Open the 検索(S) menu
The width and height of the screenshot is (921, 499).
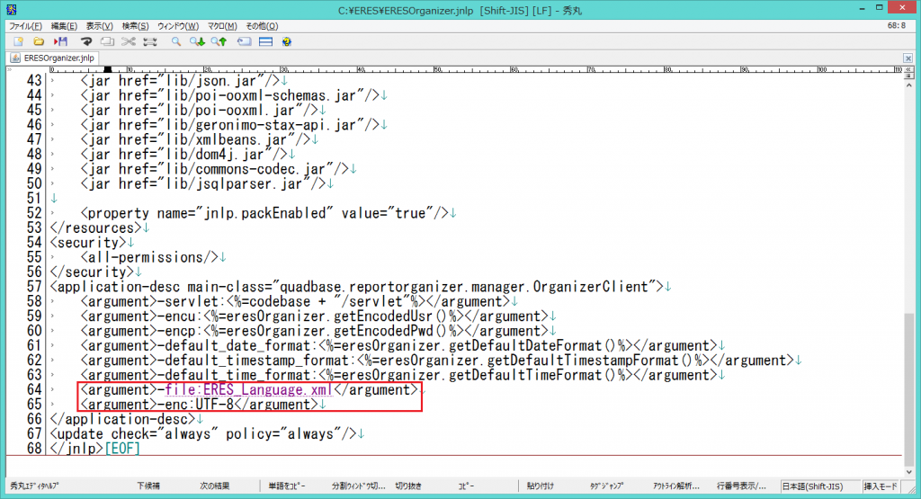coord(137,26)
